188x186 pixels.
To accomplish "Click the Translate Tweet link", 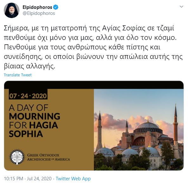I will click(x=18, y=75).
